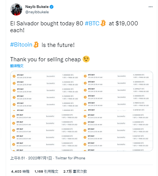The width and height of the screenshot is (158, 176).
Task: Open the top-left transactions screenshot
Action: click(x=46, y=91)
